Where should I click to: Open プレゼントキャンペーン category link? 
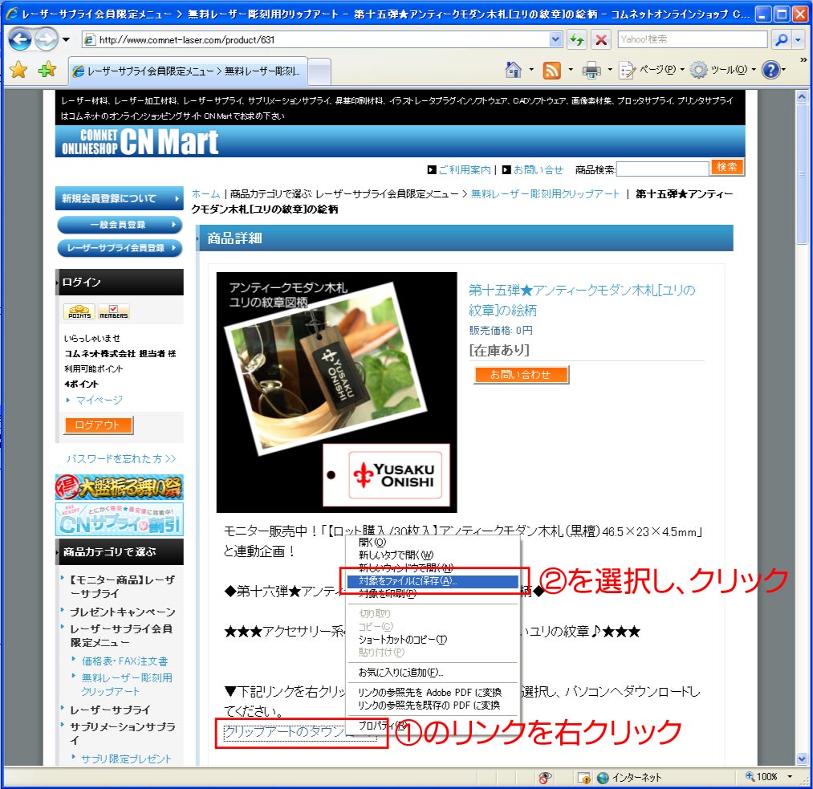coord(122,612)
